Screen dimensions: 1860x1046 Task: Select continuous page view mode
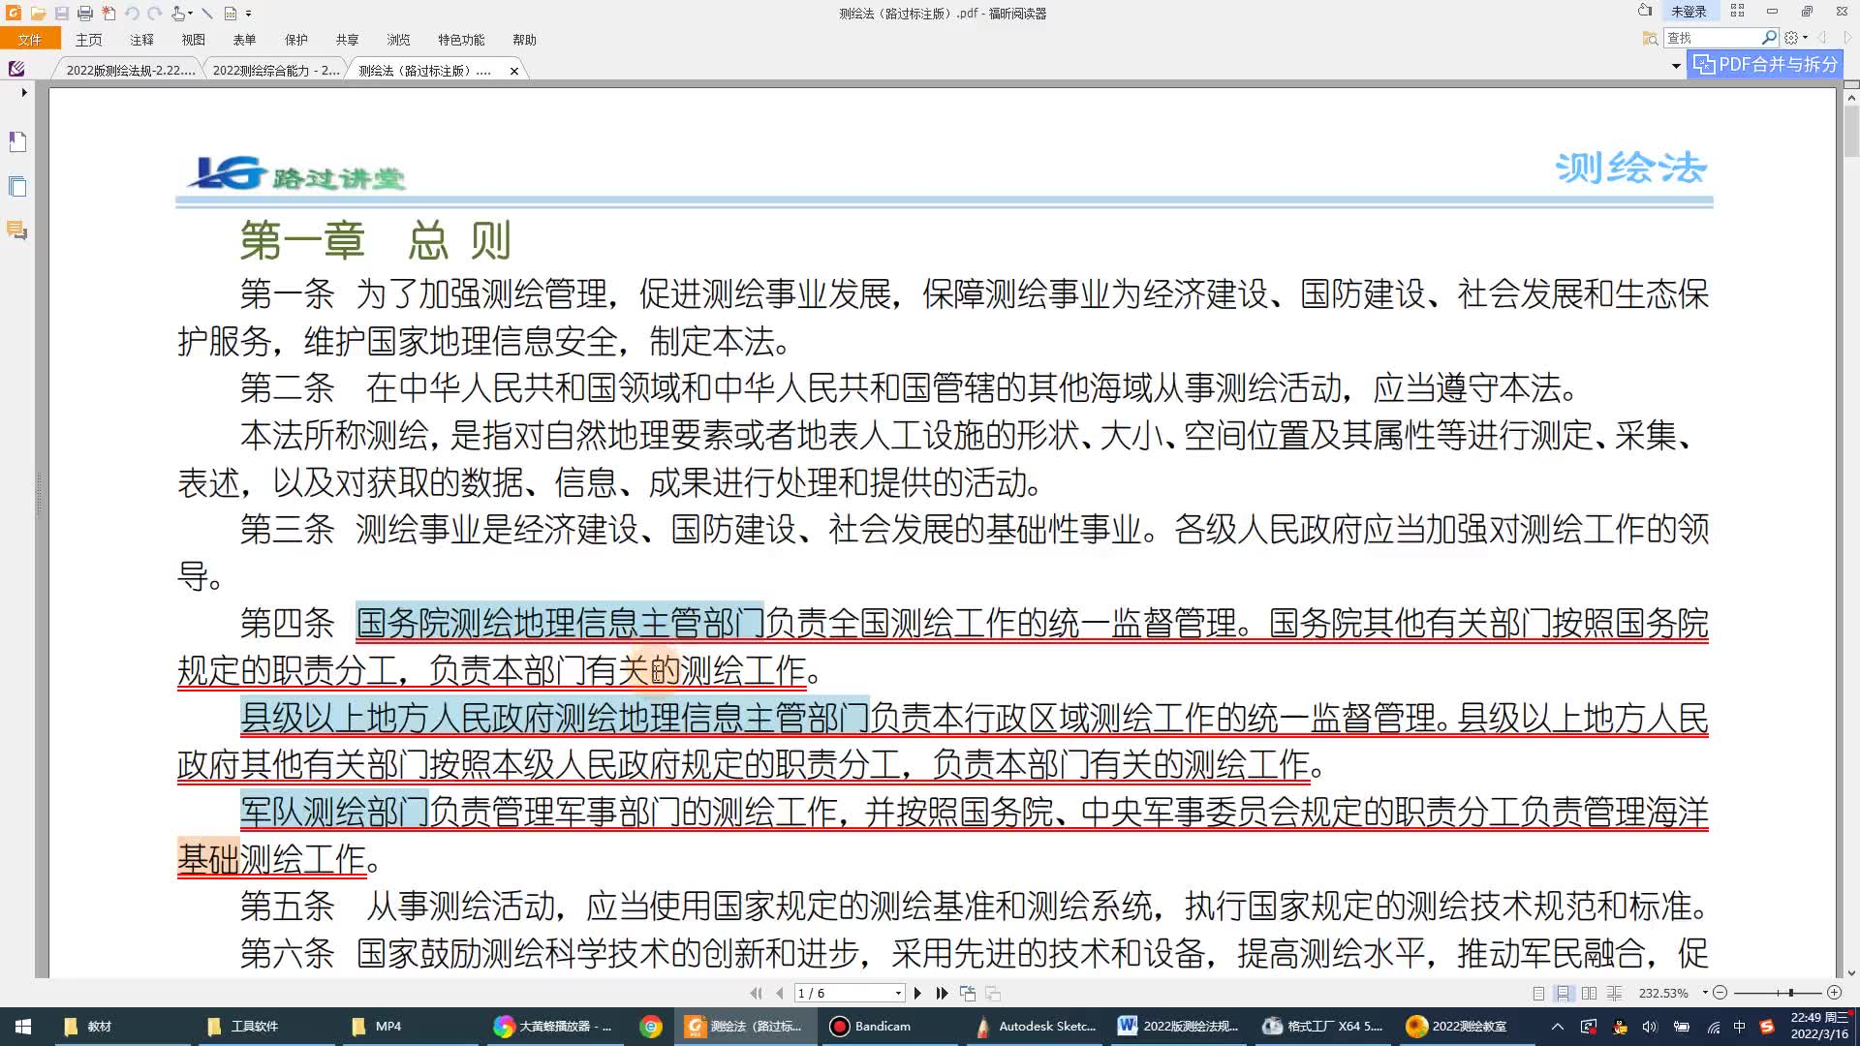point(1564,993)
